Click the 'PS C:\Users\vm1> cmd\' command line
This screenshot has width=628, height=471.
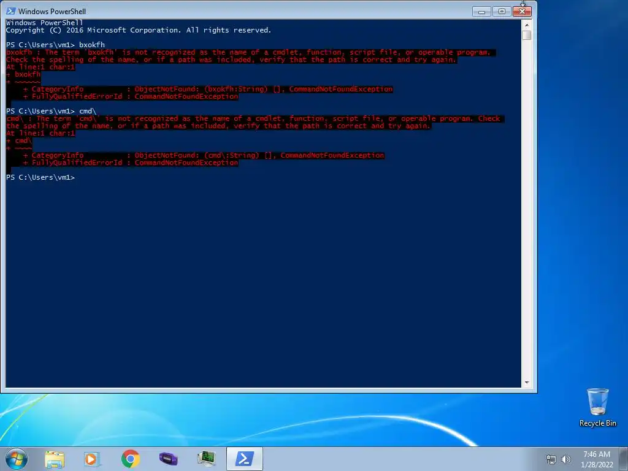pos(52,111)
